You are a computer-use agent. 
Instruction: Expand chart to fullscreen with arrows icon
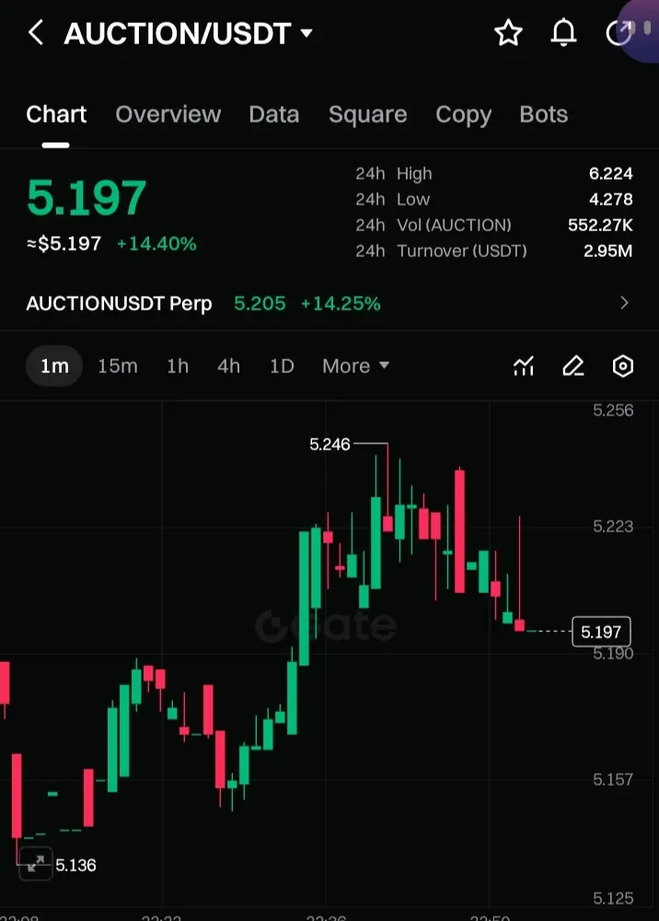pyautogui.click(x=36, y=864)
